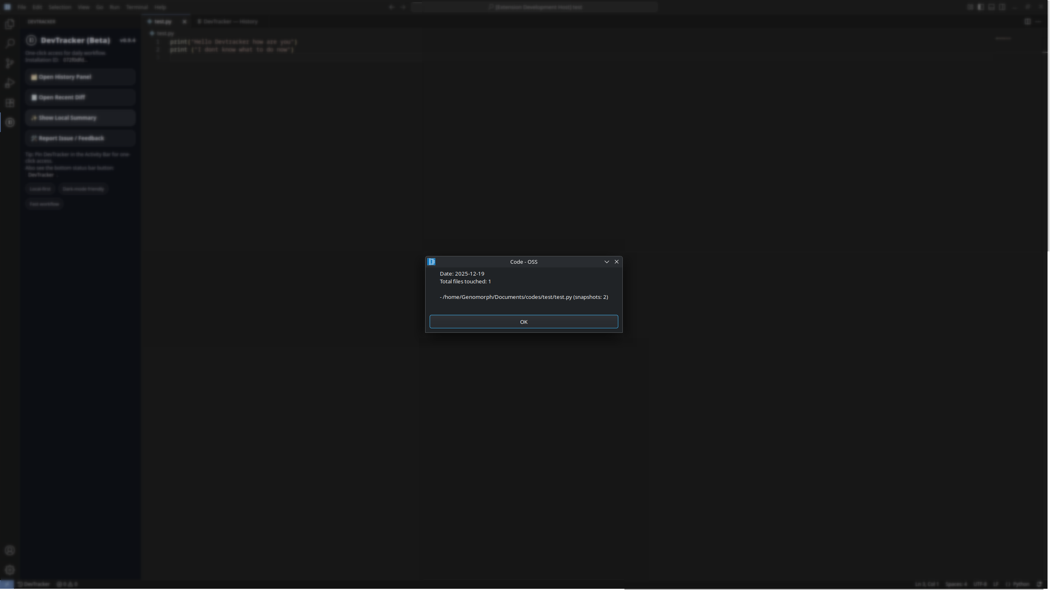Close the Code - OSS summary dialog

(x=616, y=262)
